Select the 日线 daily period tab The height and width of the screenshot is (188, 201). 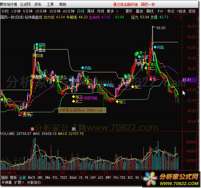tap(81, 11)
